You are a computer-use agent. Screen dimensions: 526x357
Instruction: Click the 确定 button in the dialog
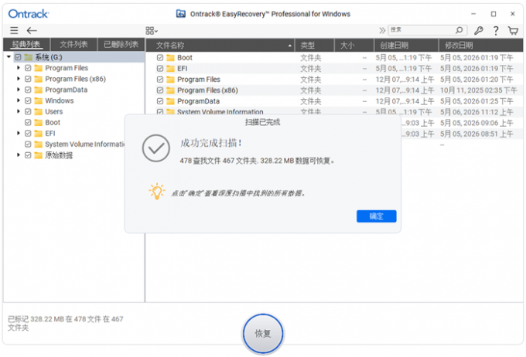377,216
